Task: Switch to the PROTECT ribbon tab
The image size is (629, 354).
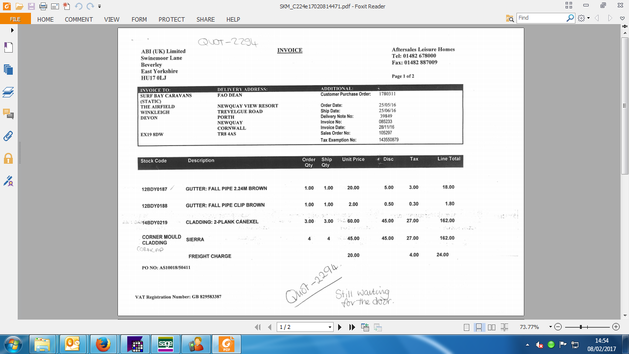Action: (172, 19)
